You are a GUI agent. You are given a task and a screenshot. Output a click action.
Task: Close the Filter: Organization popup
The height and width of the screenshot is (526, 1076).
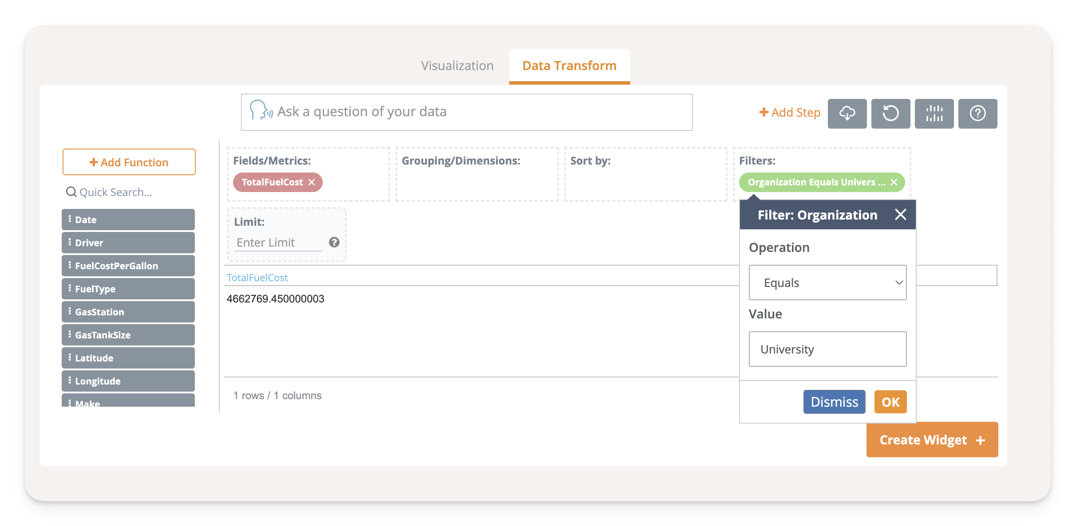[x=900, y=215]
